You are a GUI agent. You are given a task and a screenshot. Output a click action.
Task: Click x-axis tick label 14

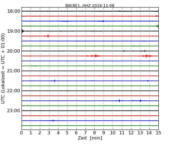[x=149, y=133]
